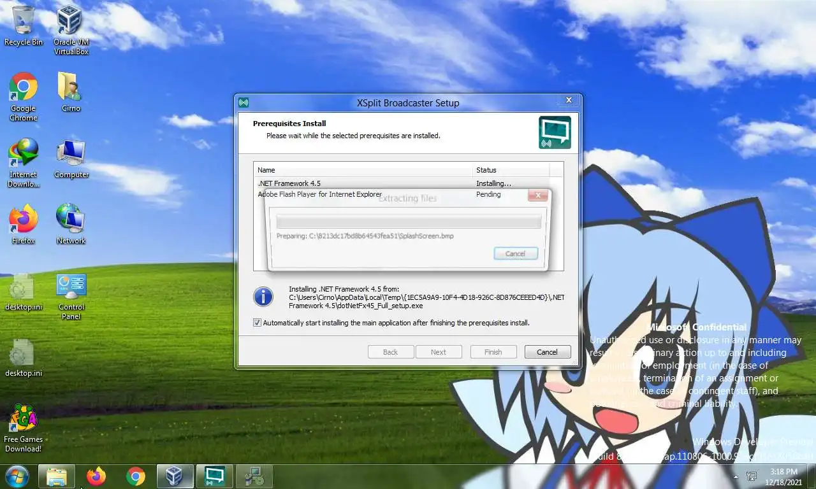This screenshot has width=816, height=489.
Task: Click the Prerequisites Install heading
Action: coord(289,124)
